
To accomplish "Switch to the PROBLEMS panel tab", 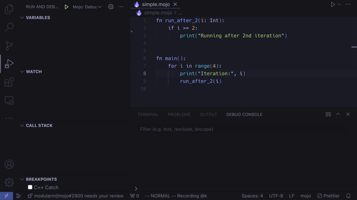I will 179,114.
